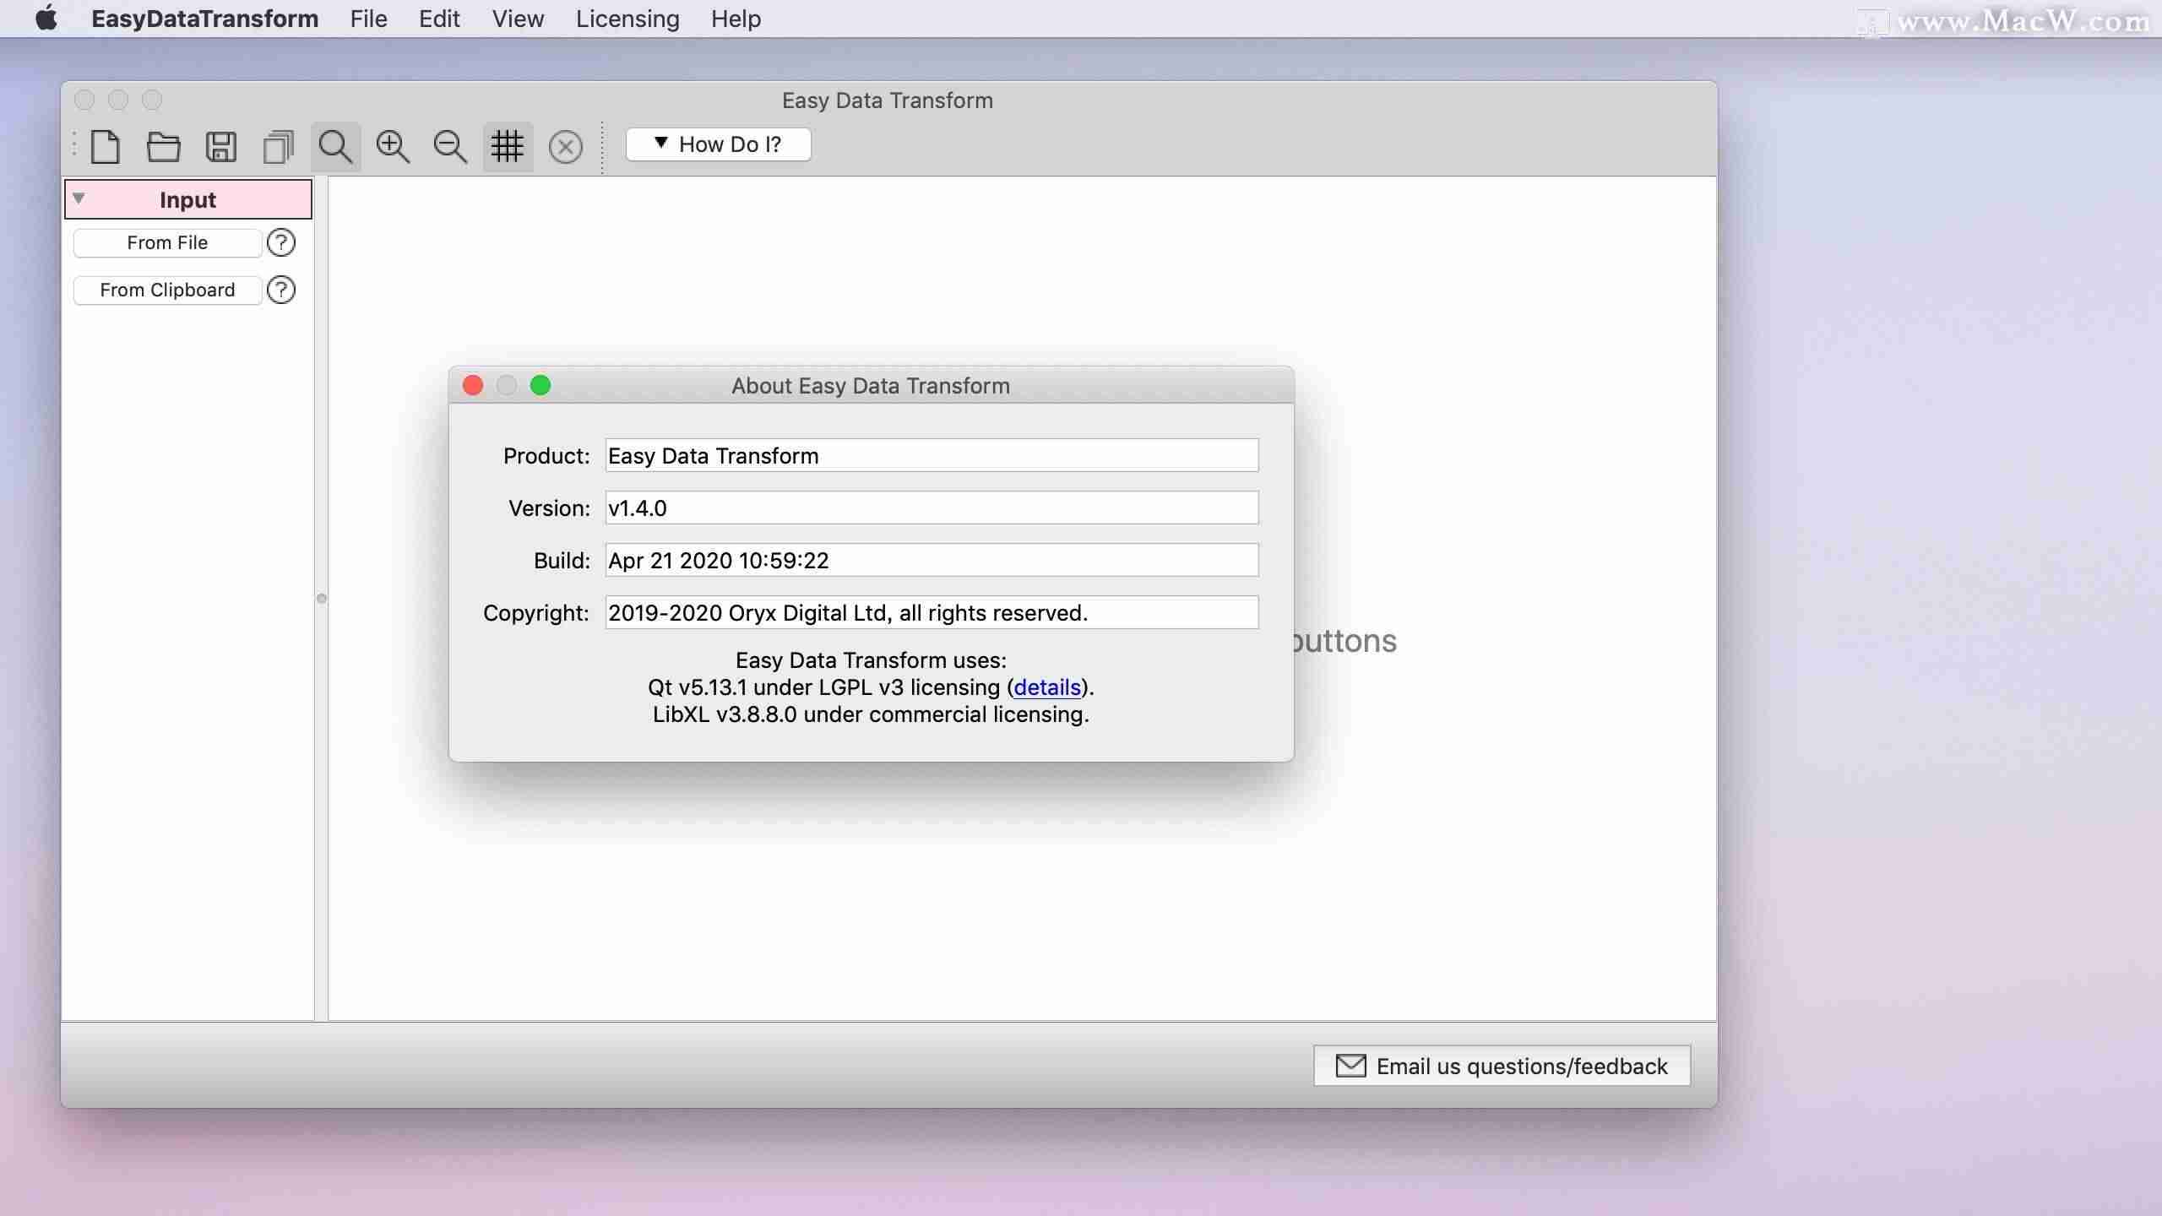Click the Product field in About dialog
This screenshot has width=2162, height=1216.
[x=932, y=456]
